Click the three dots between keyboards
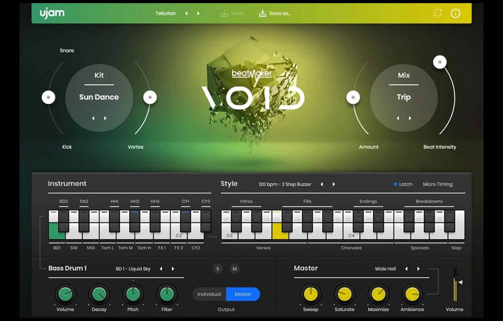Screen dimensions: 503x321 click(x=213, y=237)
